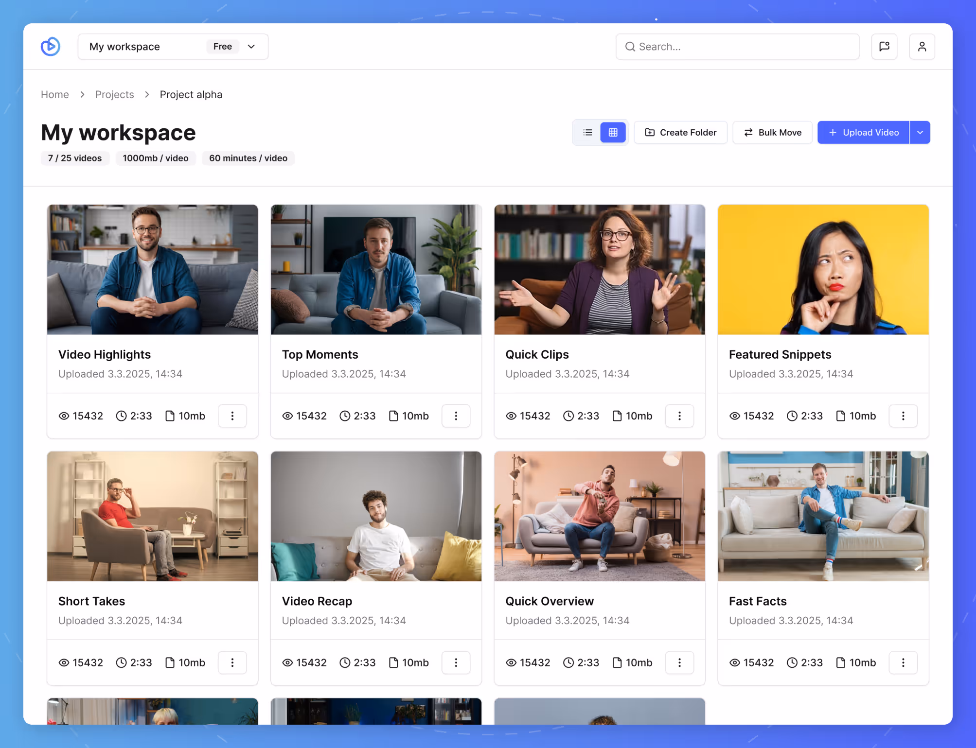Viewport: 976px width, 748px height.
Task: Switch to grid view
Action: (613, 132)
